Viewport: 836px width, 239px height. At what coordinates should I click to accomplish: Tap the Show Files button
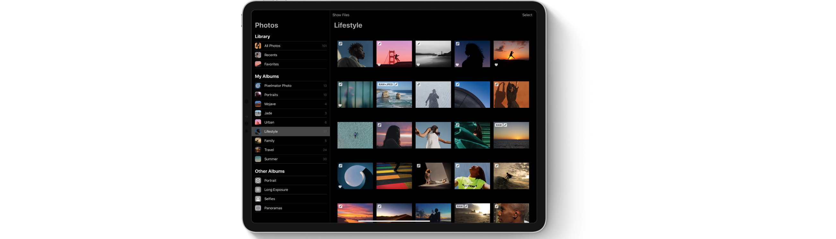(x=340, y=15)
